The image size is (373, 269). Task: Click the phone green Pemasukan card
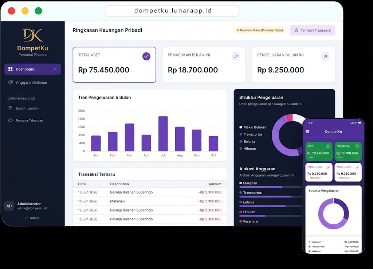[348, 152]
